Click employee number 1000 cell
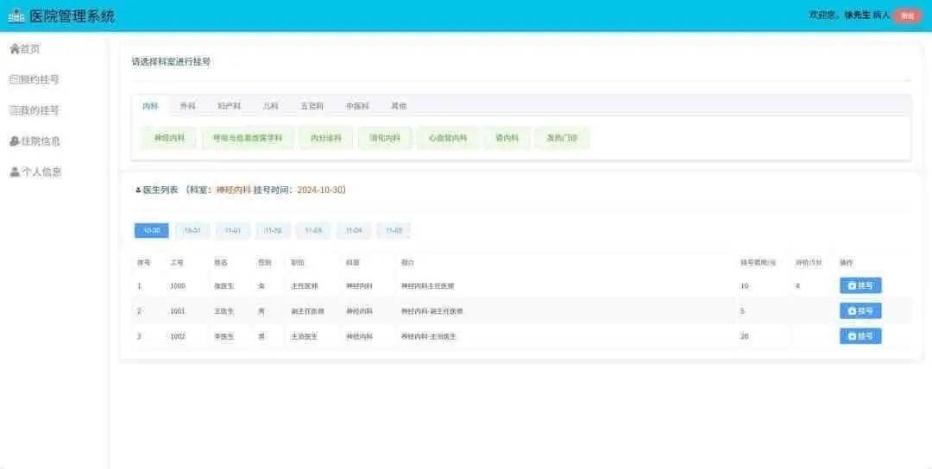This screenshot has width=932, height=469. [x=178, y=286]
